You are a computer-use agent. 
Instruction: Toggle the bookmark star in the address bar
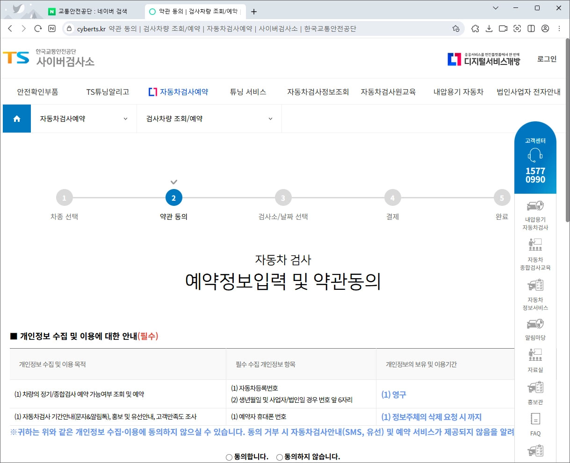[456, 28]
